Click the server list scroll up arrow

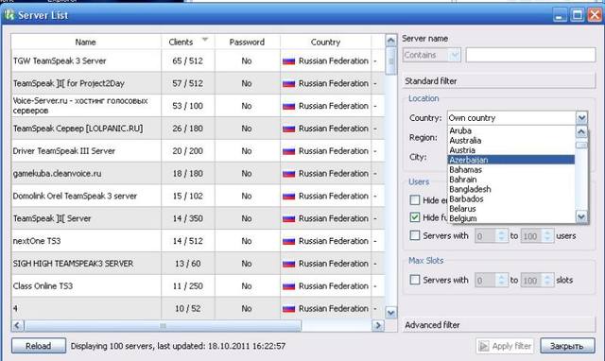390,40
